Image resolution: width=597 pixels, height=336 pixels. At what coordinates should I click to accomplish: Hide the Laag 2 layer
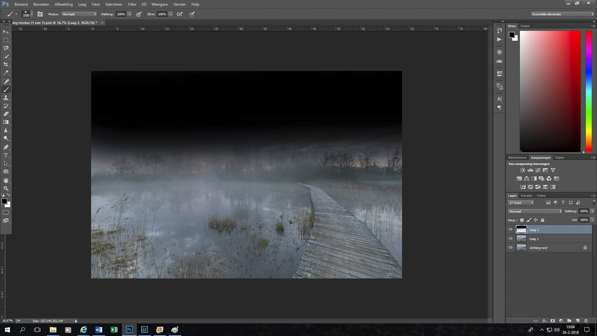pyautogui.click(x=511, y=230)
